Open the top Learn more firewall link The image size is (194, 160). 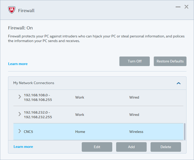click(x=18, y=64)
